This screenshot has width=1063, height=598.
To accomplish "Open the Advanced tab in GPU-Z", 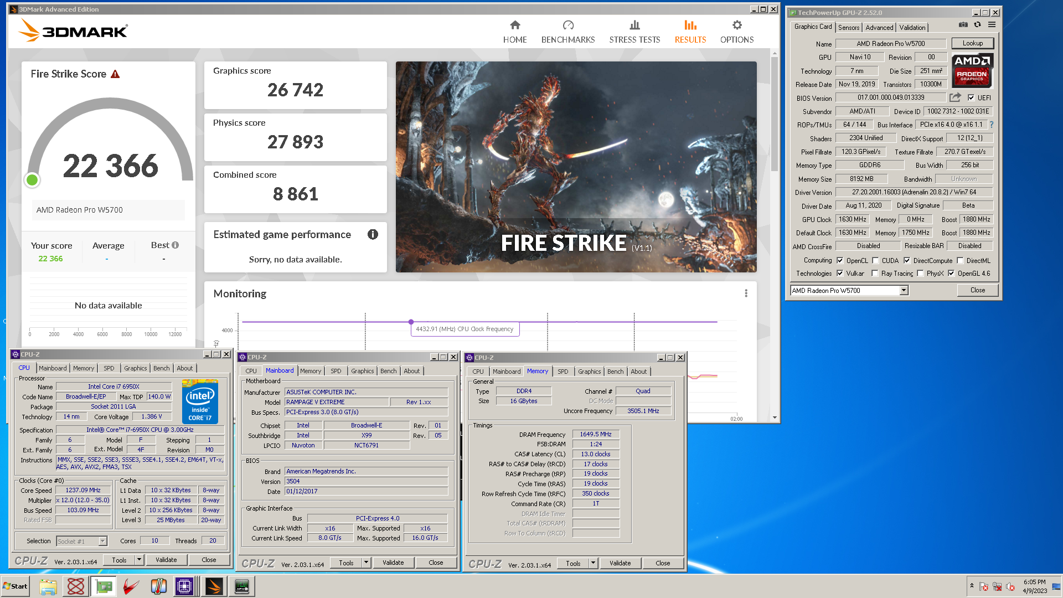I will 879,27.
